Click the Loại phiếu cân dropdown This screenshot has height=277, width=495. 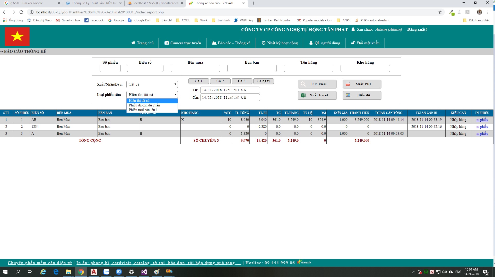pos(152,95)
